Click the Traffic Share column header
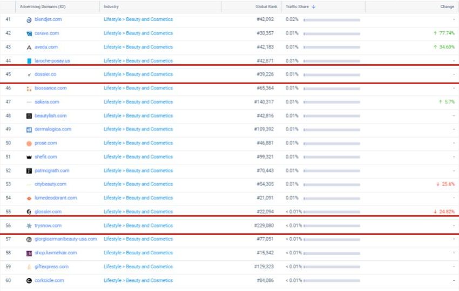 [x=297, y=6]
